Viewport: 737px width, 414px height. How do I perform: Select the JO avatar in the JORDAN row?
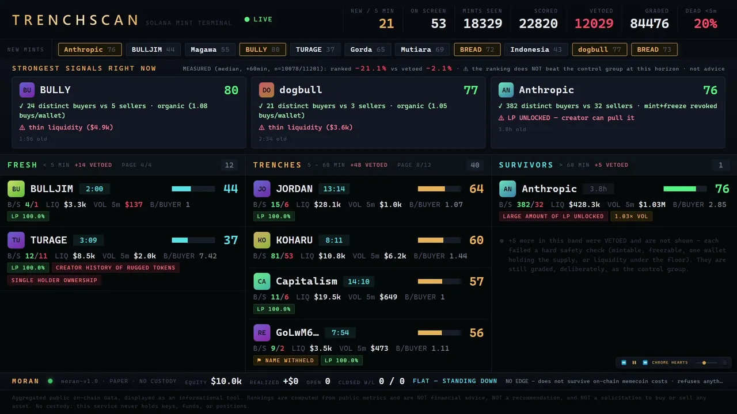point(262,189)
